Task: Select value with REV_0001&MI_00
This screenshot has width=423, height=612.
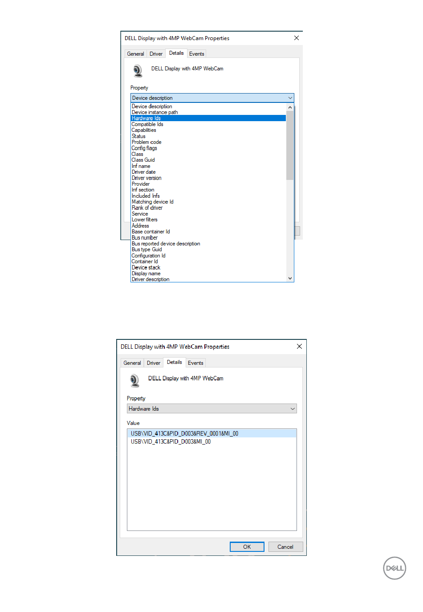Action: pos(212,433)
